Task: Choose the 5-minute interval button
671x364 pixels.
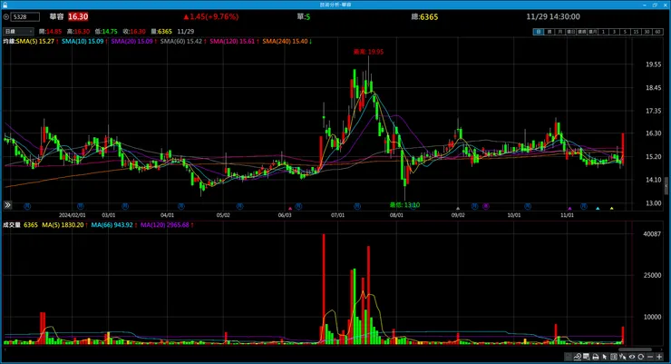Action: pos(625,32)
